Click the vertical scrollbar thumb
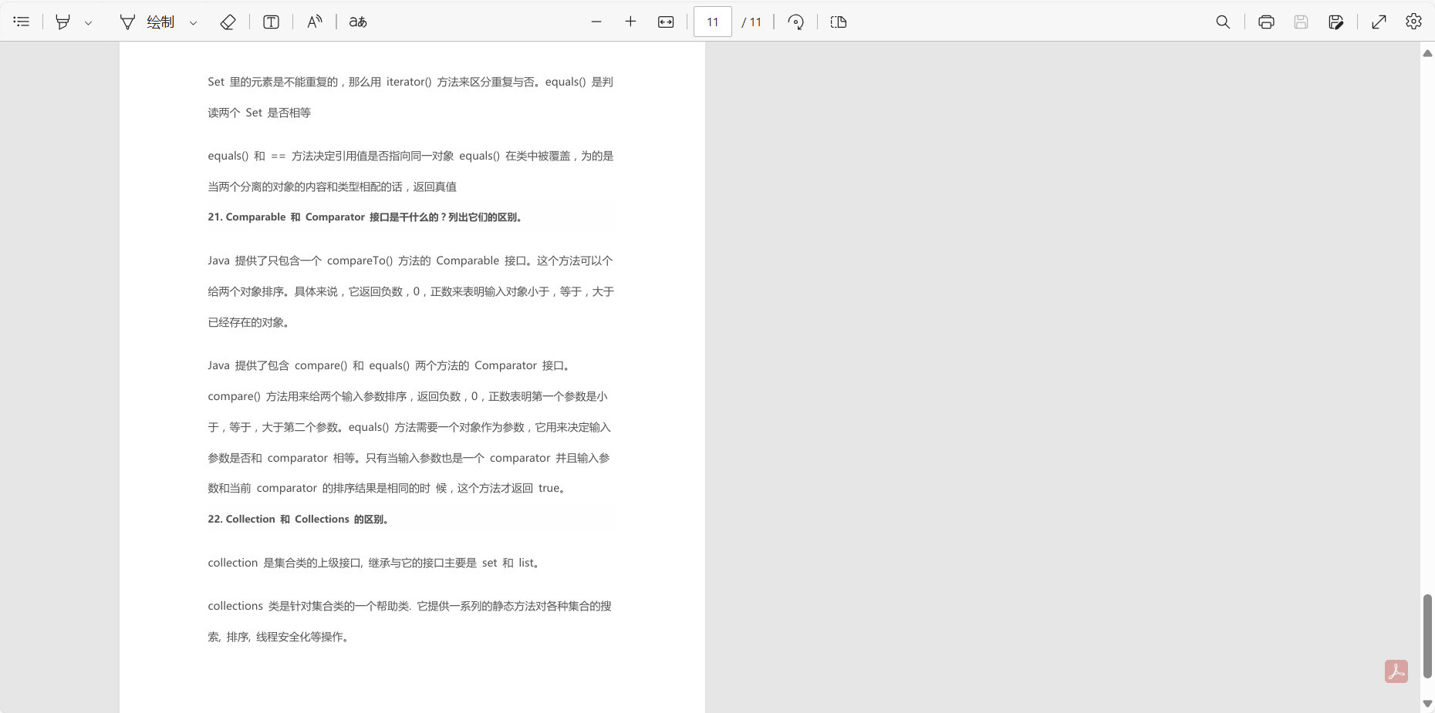 coord(1427,636)
